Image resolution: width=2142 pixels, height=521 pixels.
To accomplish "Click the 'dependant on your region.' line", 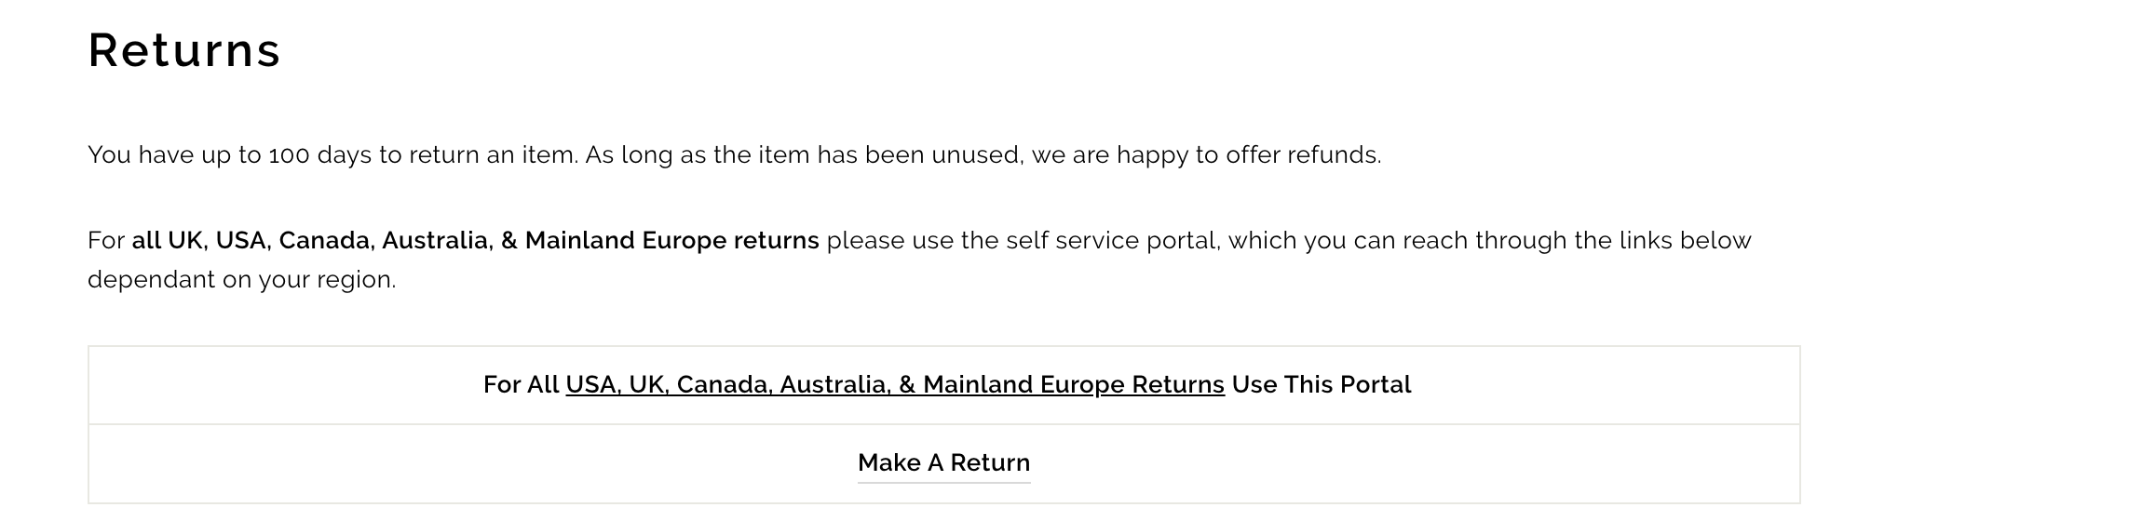I will pyautogui.click(x=242, y=280).
